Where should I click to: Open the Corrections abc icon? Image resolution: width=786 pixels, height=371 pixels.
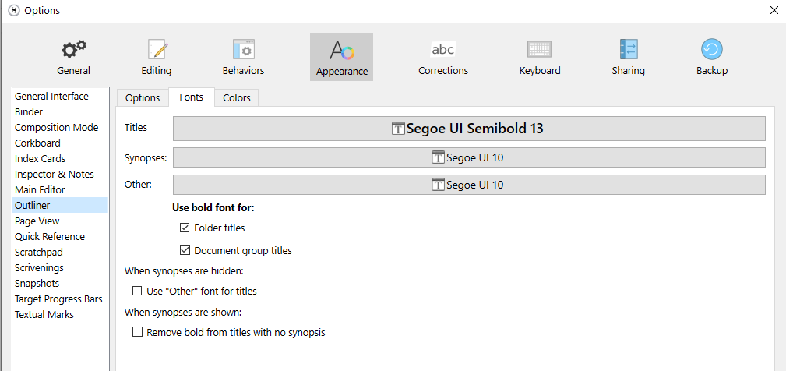pos(443,49)
